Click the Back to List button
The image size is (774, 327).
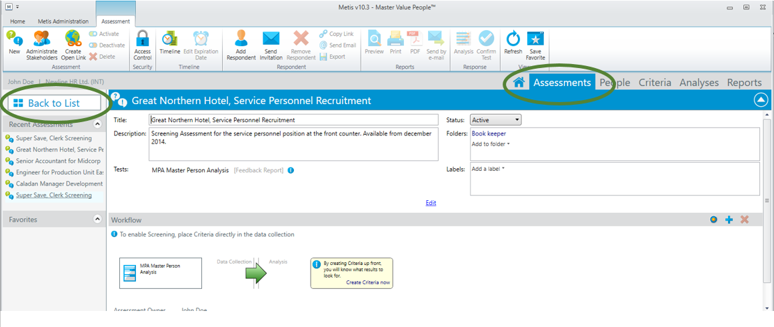point(54,103)
